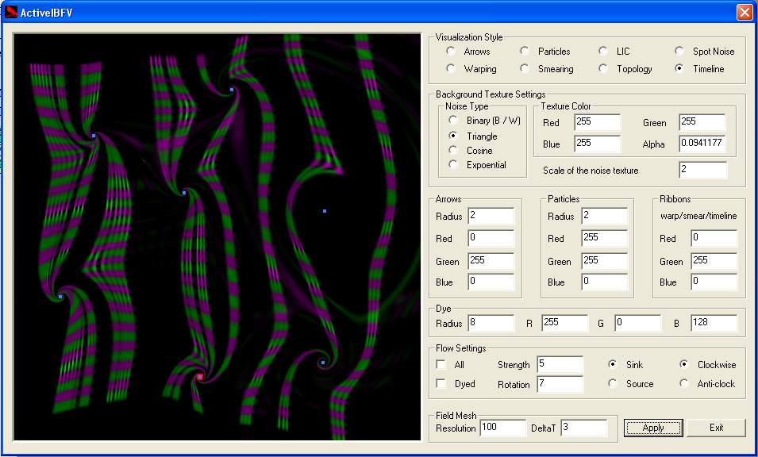Close the ActiveIBFV window

[744, 12]
